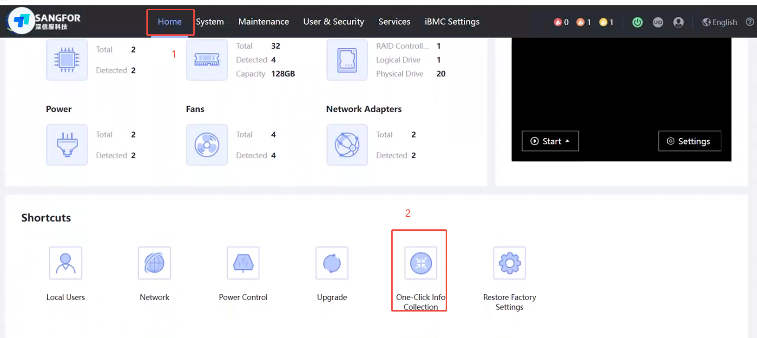The height and width of the screenshot is (338, 757).
Task: Click the yellow minor alarm icon
Action: (x=603, y=22)
